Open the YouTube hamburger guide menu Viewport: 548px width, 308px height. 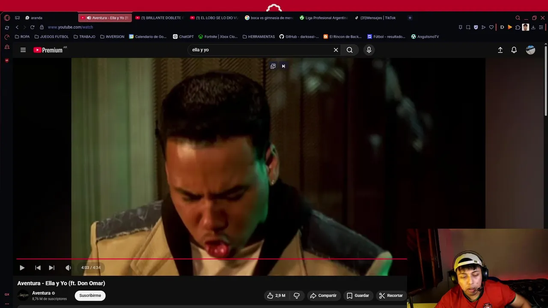pyautogui.click(x=23, y=50)
